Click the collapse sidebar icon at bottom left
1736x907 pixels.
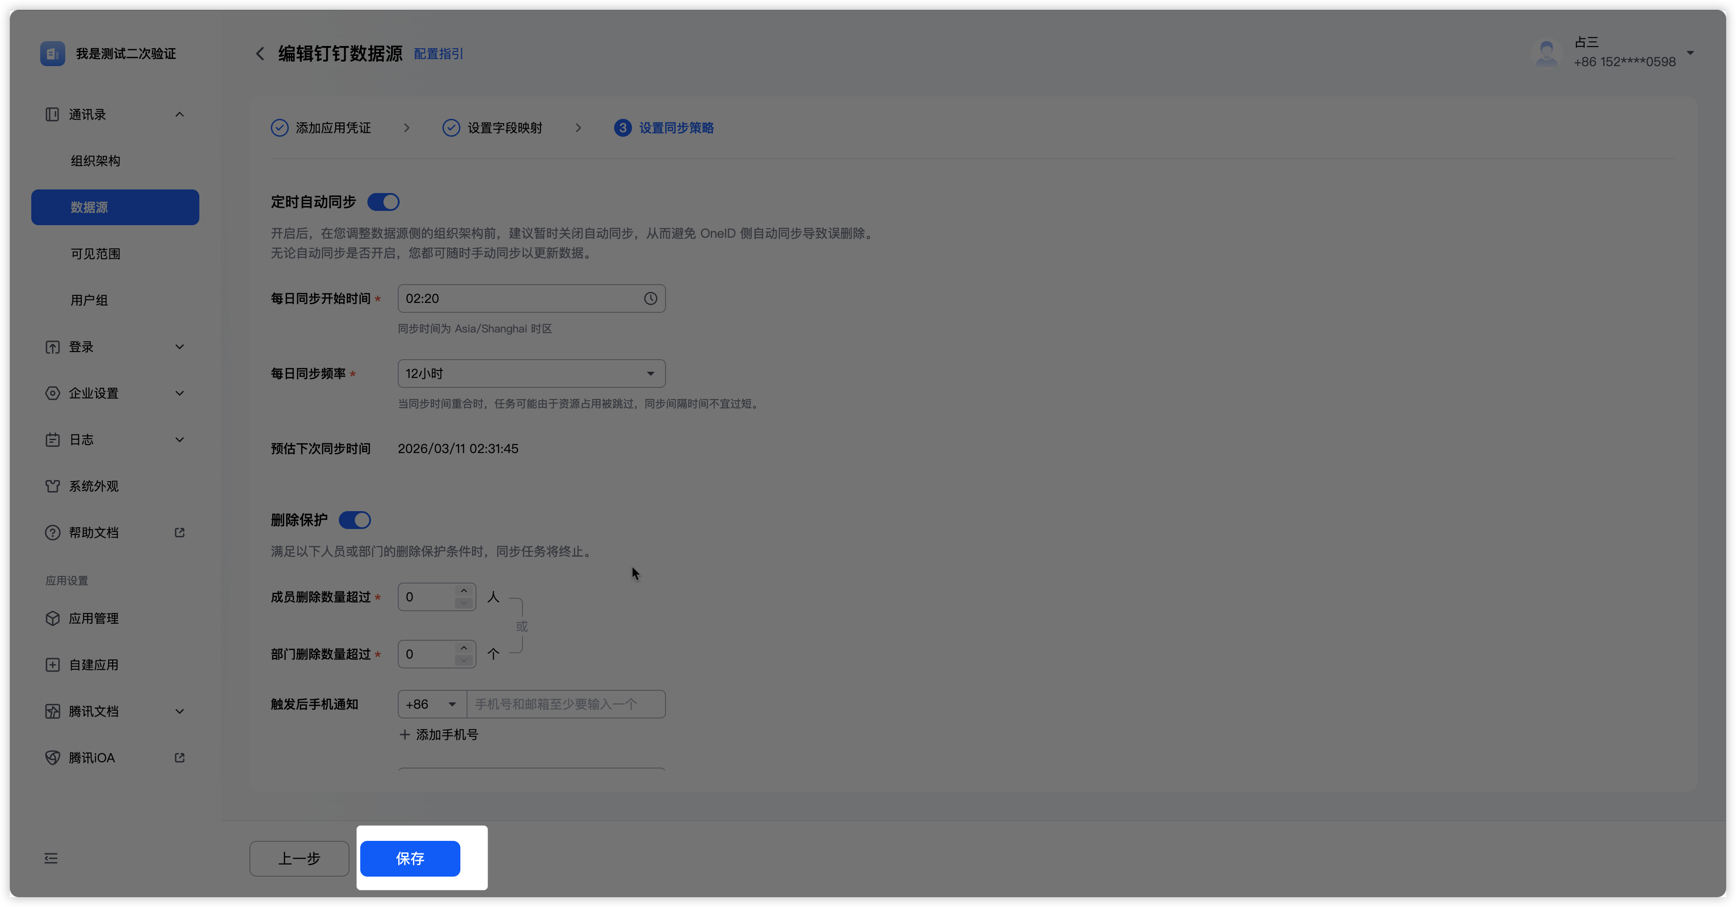pos(51,858)
